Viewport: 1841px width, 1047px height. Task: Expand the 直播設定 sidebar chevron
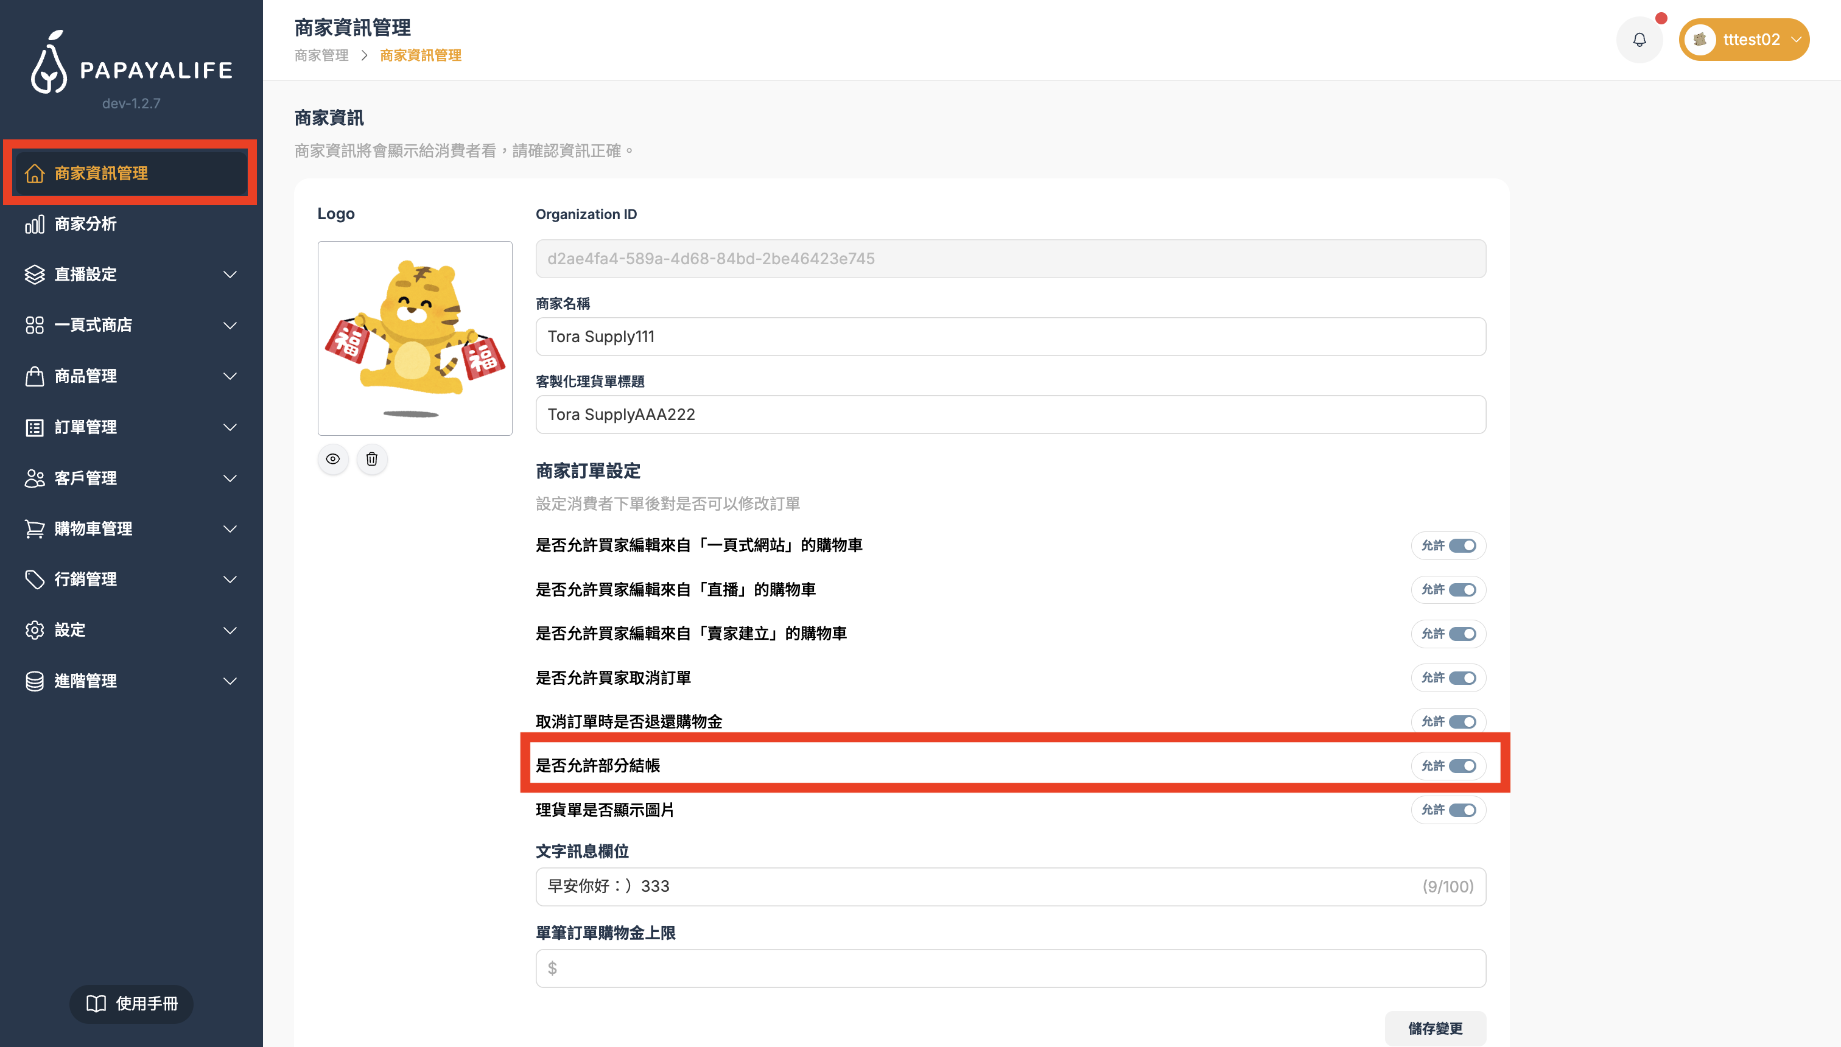click(230, 274)
